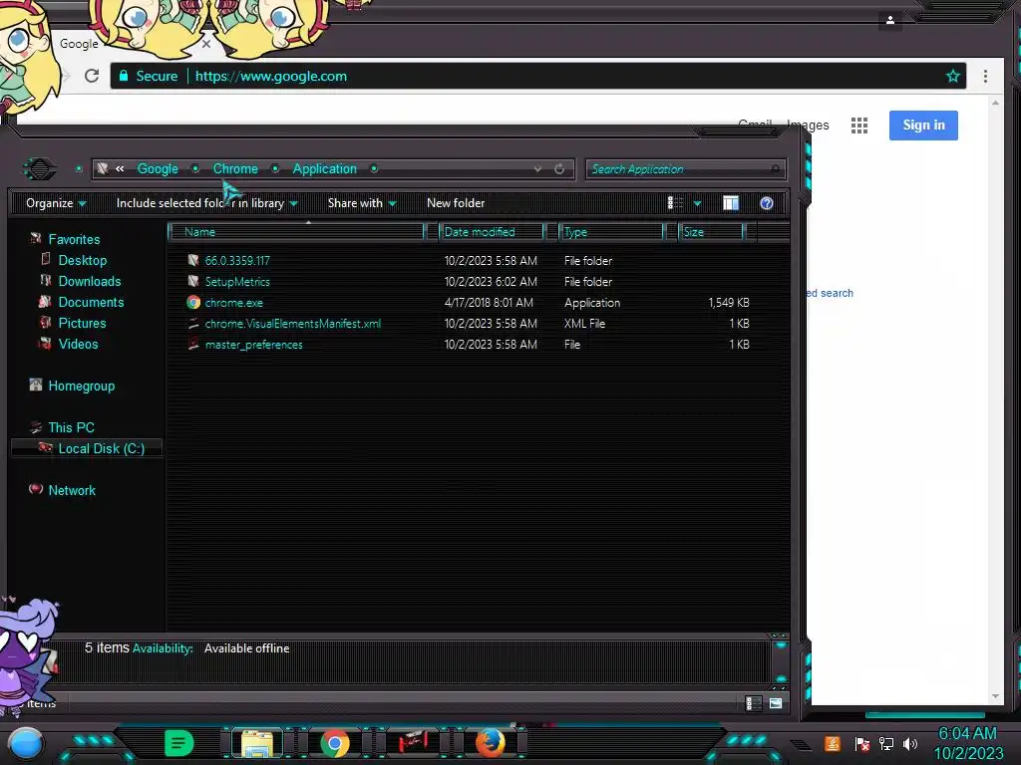Open Documents in the navigation pane
Image resolution: width=1021 pixels, height=765 pixels.
pos(91,302)
